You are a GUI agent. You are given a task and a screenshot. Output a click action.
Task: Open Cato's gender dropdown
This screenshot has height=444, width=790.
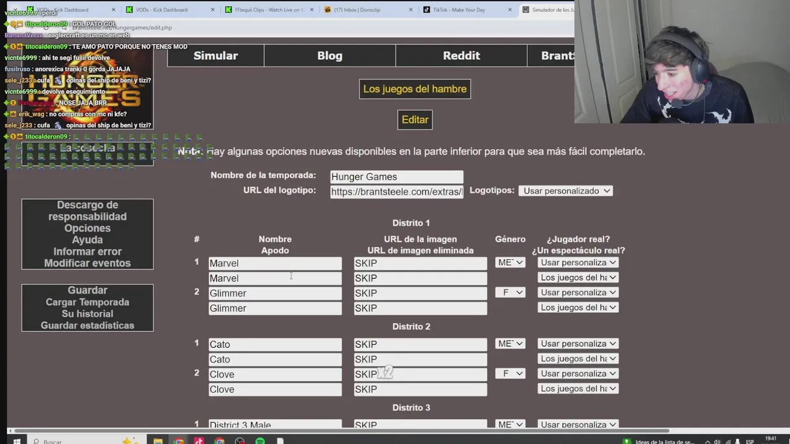point(510,343)
